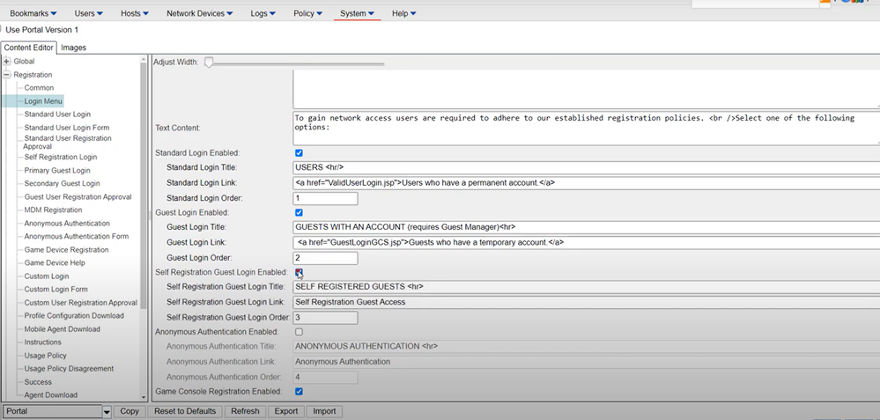Click the Refresh button
This screenshot has width=880, height=420.
[245, 411]
